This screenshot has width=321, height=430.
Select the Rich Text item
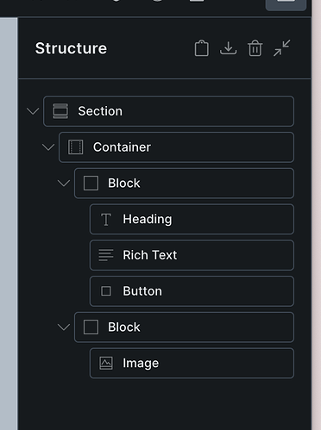point(192,255)
